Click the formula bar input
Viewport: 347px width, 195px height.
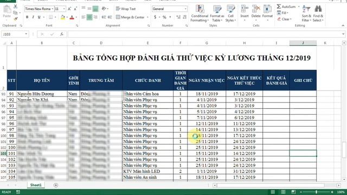(x=204, y=34)
